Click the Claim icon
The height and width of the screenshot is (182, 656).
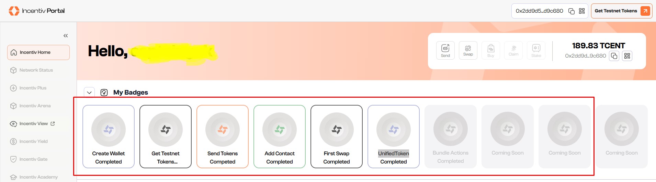513,50
